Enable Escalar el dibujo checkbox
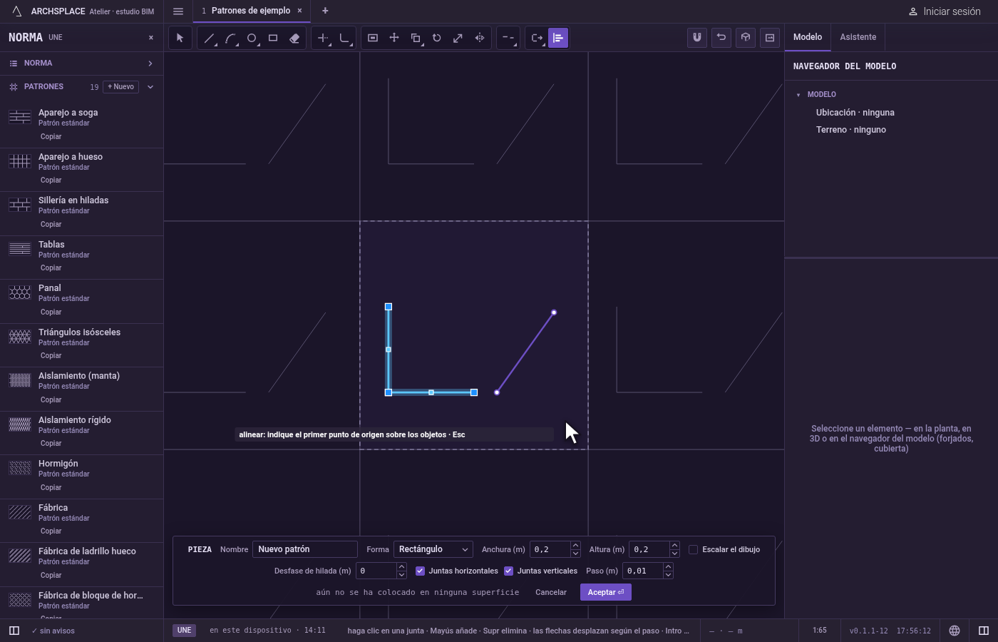Image resolution: width=998 pixels, height=642 pixels. [x=693, y=549]
